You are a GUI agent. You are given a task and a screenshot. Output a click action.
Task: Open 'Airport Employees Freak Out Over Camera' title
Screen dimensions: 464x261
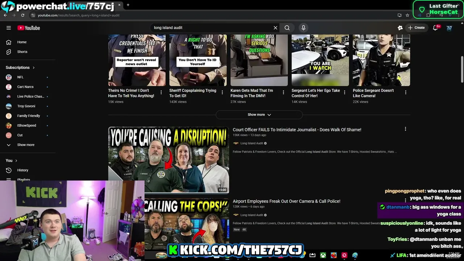(x=286, y=201)
